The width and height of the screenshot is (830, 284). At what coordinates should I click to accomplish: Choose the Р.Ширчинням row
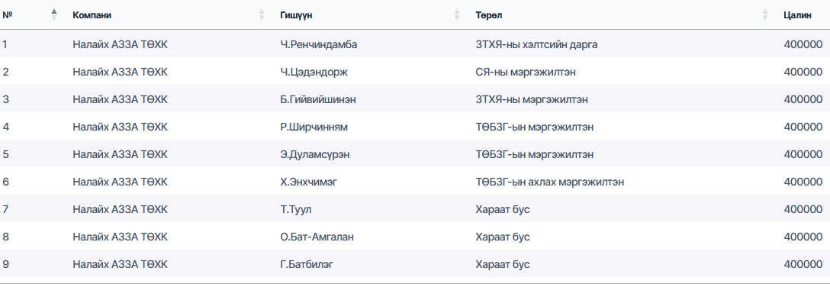(x=415, y=127)
